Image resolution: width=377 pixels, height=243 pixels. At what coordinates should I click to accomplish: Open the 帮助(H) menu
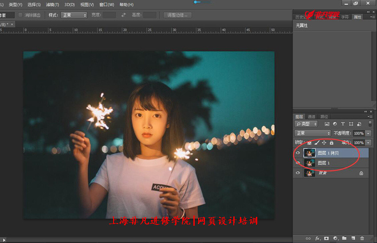click(126, 4)
